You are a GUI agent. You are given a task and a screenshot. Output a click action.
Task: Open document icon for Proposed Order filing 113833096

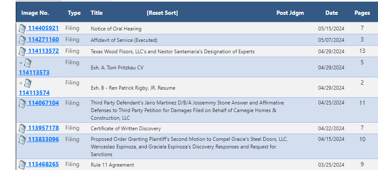tap(22, 140)
